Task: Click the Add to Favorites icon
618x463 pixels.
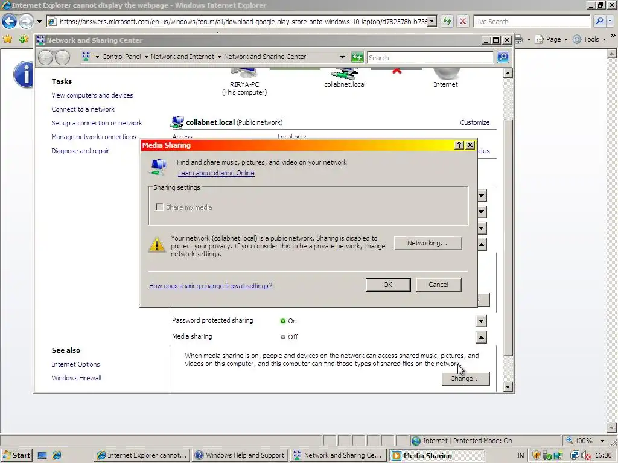Action: (24, 39)
